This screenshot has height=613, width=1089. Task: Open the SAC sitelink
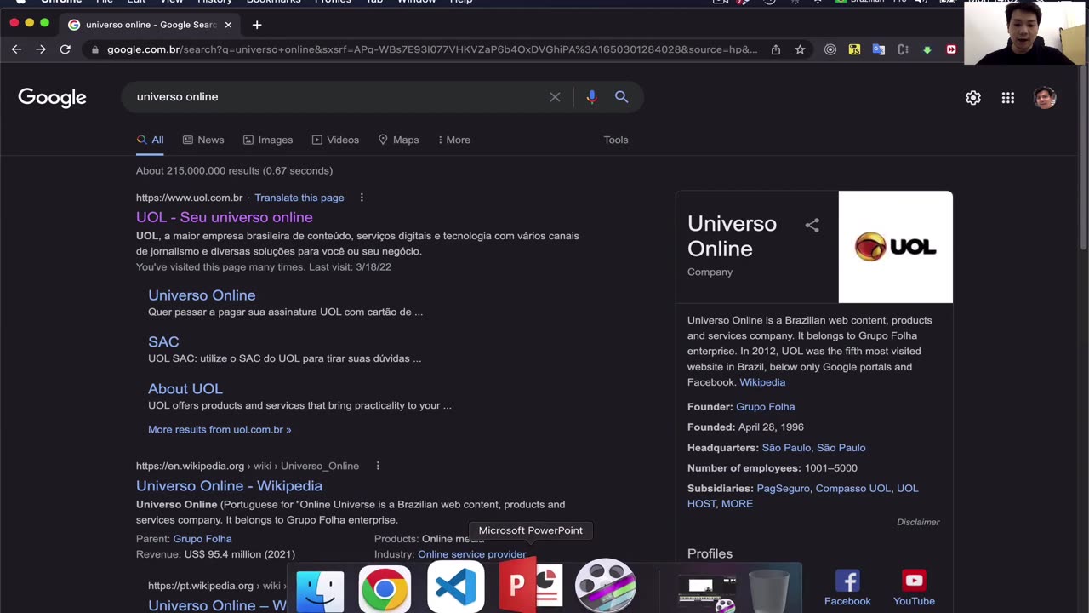[x=163, y=342]
